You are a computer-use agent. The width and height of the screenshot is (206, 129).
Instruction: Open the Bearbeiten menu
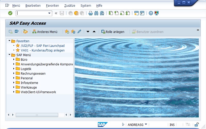pyautogui.click(x=33, y=6)
